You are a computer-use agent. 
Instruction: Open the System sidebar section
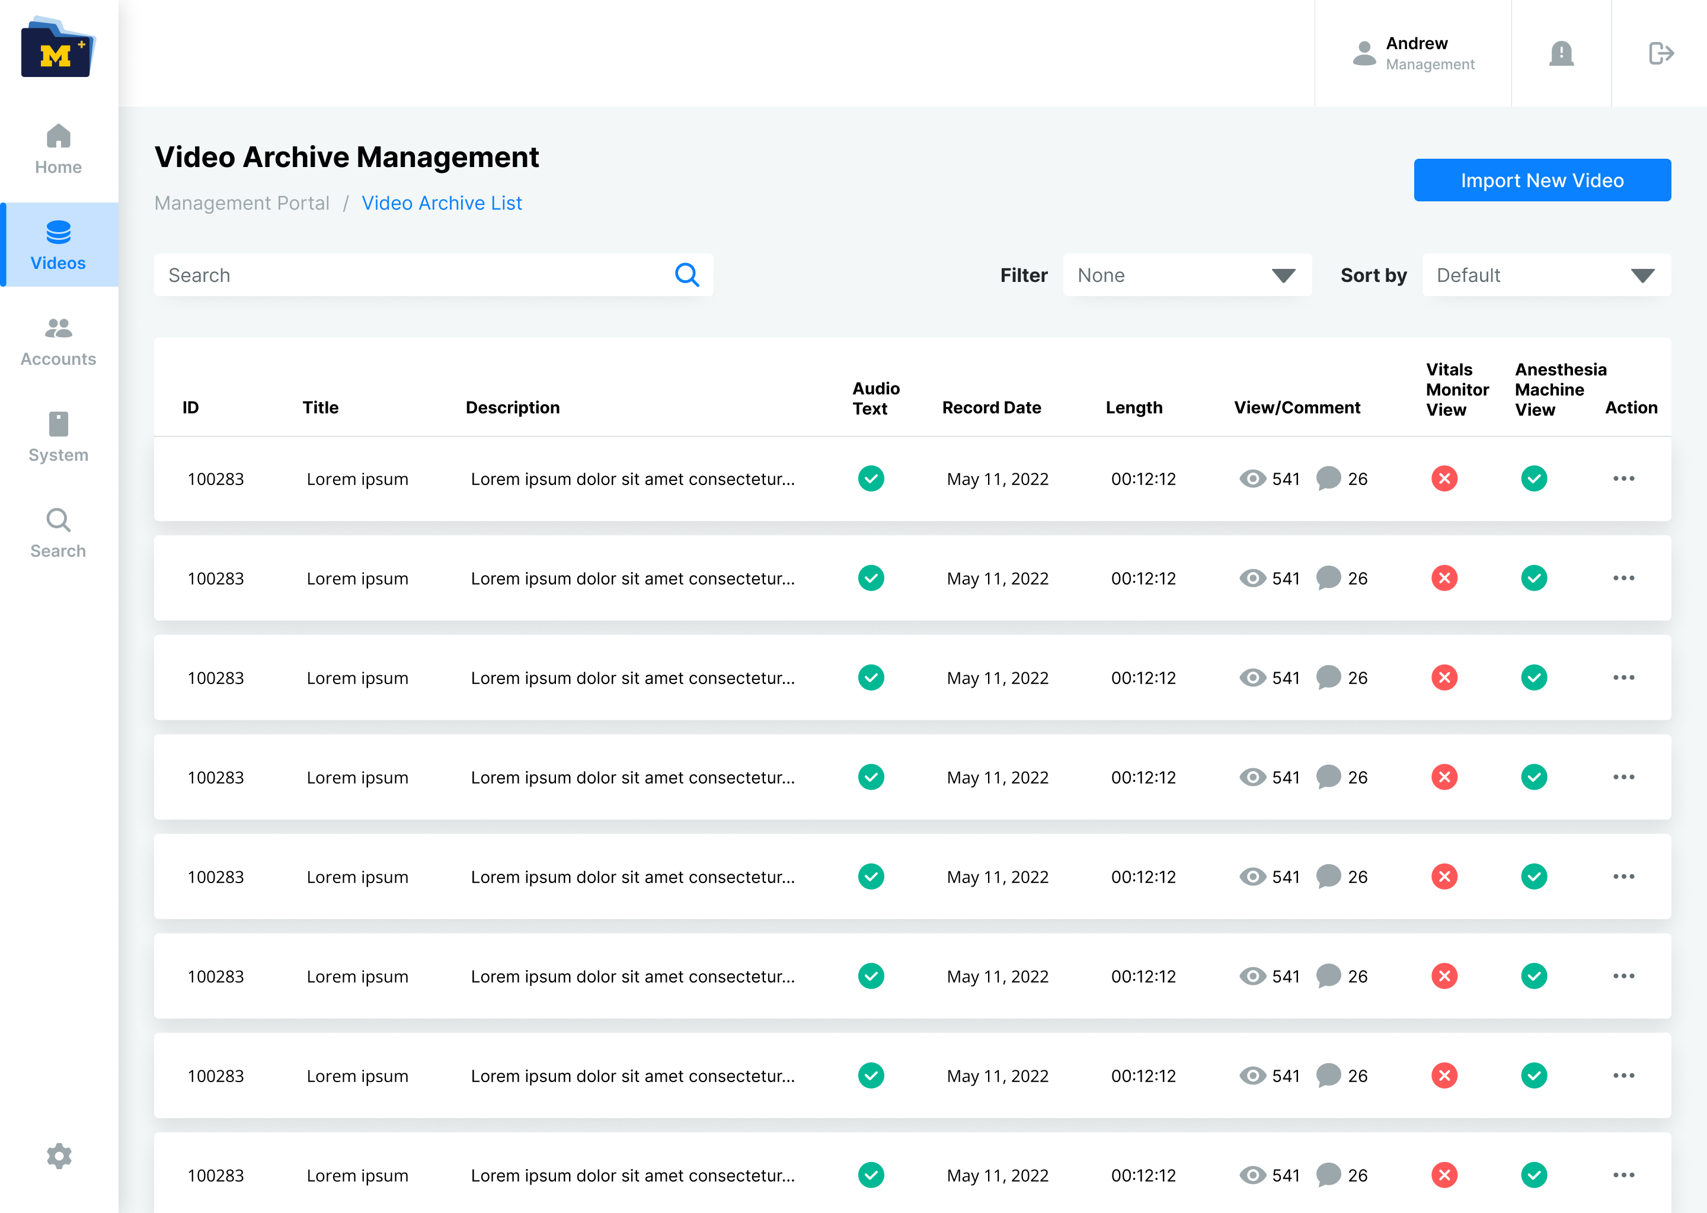[58, 438]
